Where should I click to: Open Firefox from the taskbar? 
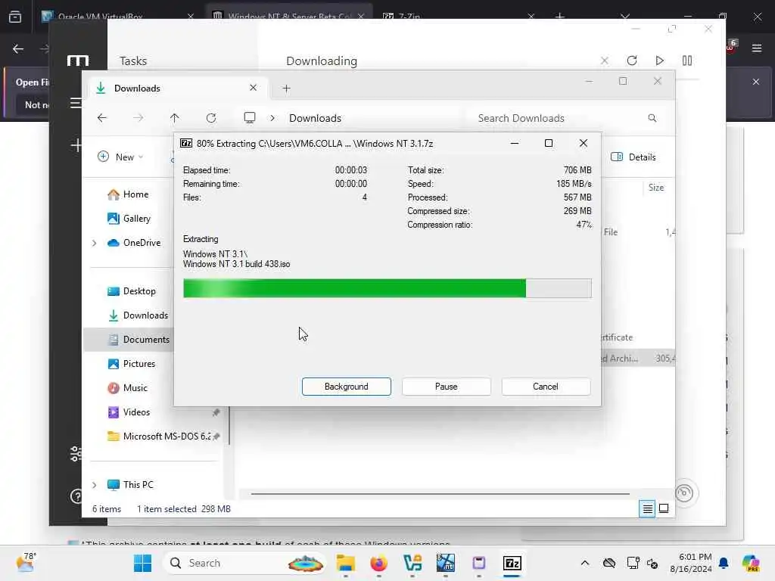pyautogui.click(x=378, y=563)
